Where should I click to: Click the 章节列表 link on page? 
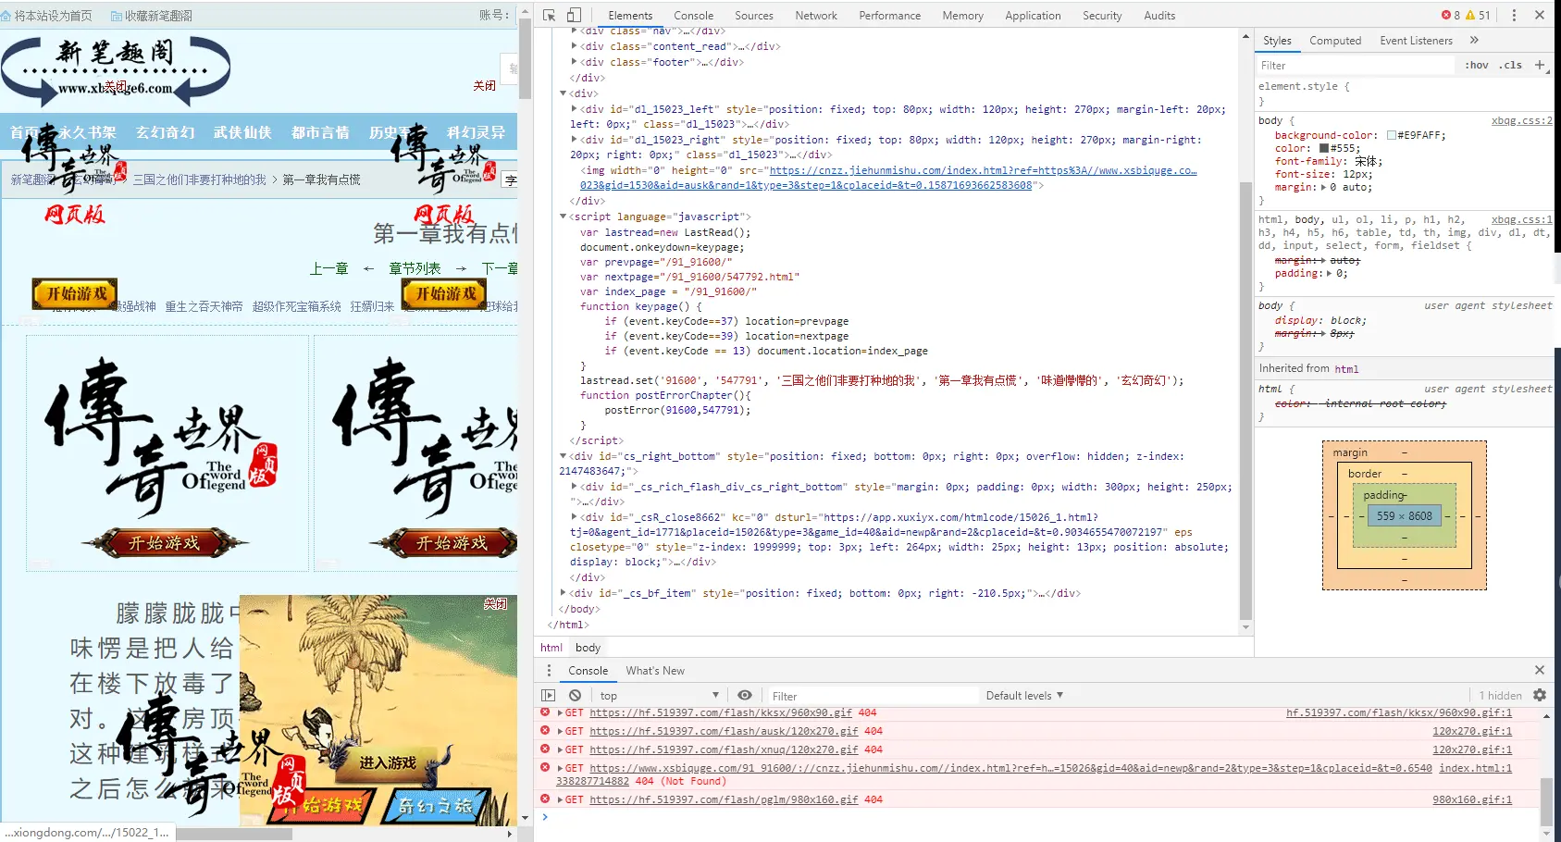tap(415, 268)
